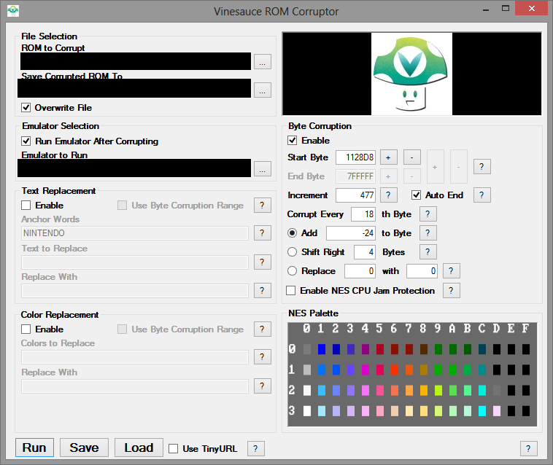553x465 pixels.
Task: Open help for Text Replacement Enable
Action: click(263, 205)
